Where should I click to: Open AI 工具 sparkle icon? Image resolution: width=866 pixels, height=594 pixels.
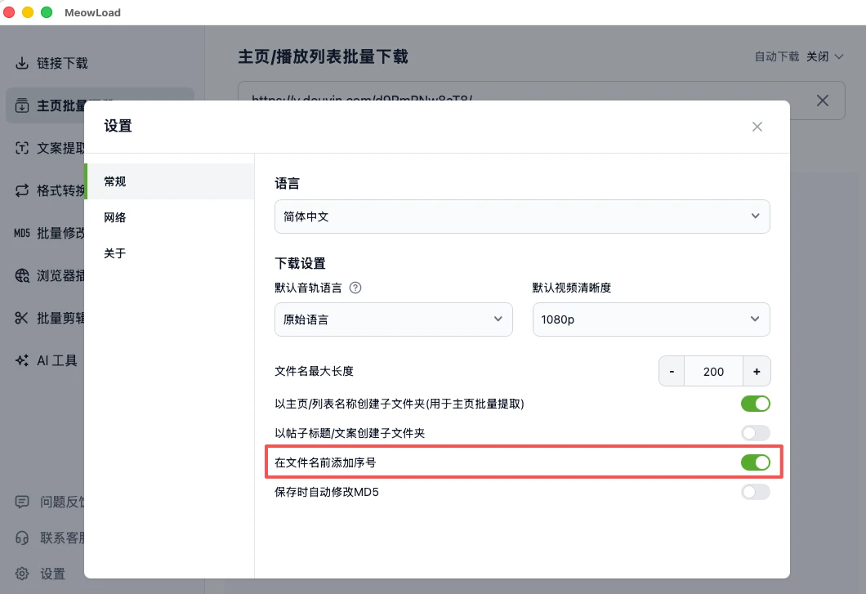22,360
